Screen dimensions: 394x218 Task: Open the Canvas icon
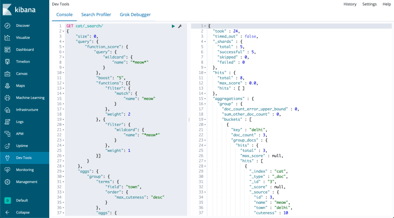tap(7, 74)
